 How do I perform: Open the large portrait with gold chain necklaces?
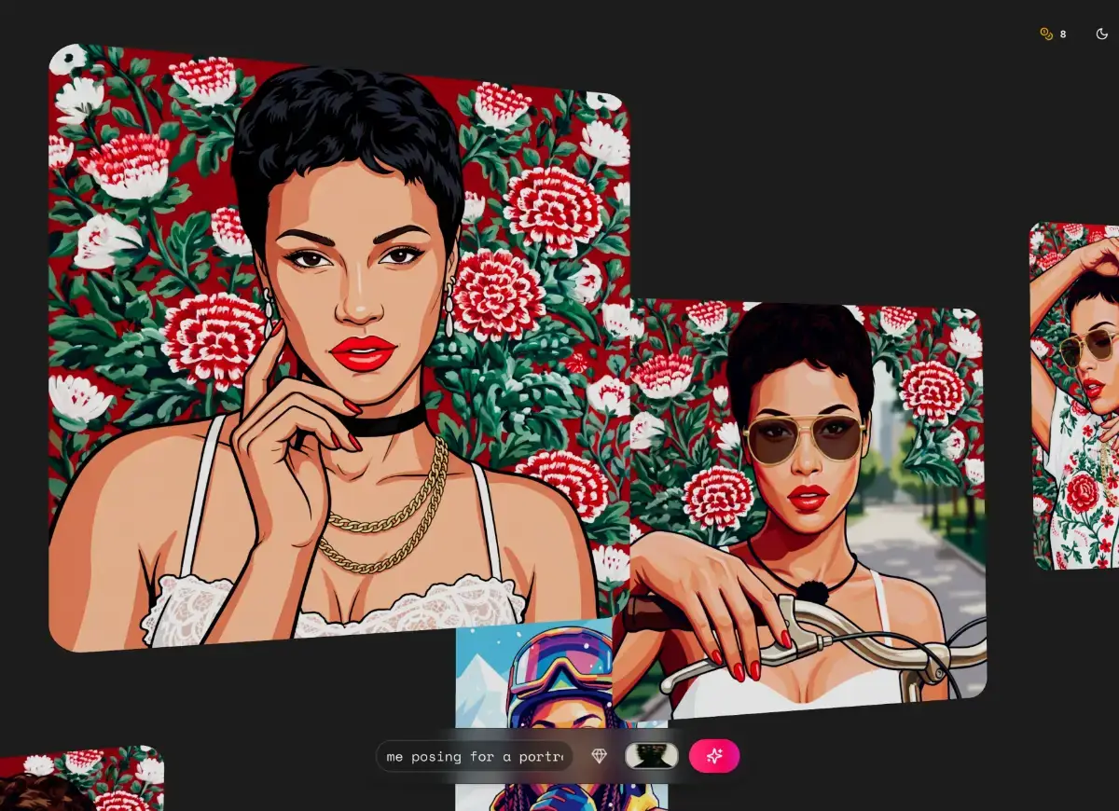coord(338,350)
